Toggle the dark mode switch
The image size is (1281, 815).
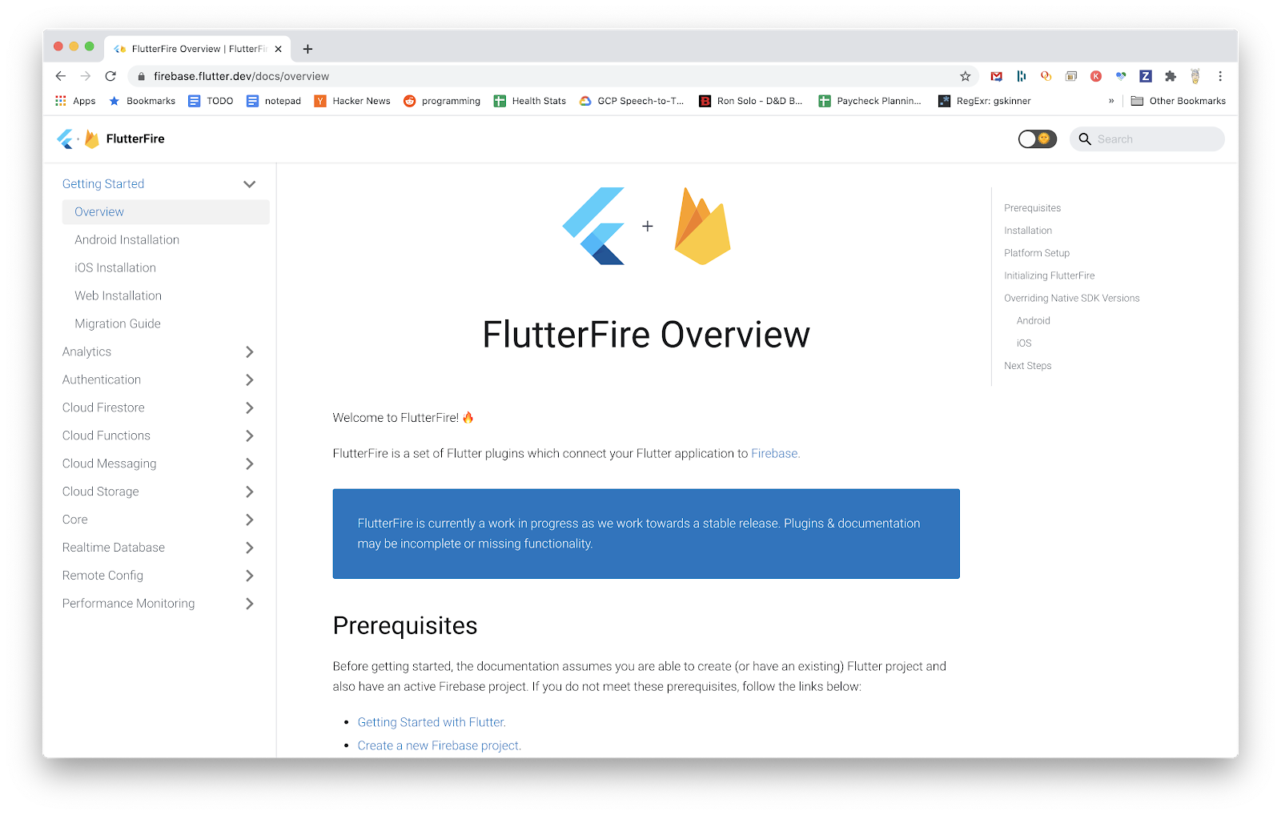1037,139
